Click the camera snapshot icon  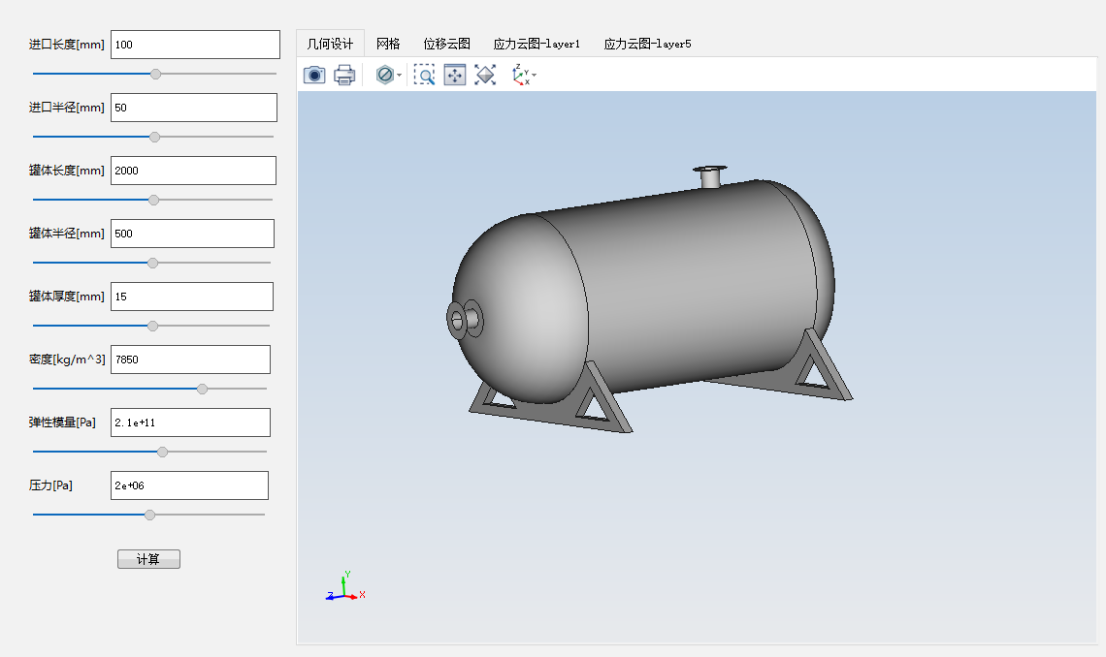coord(314,75)
